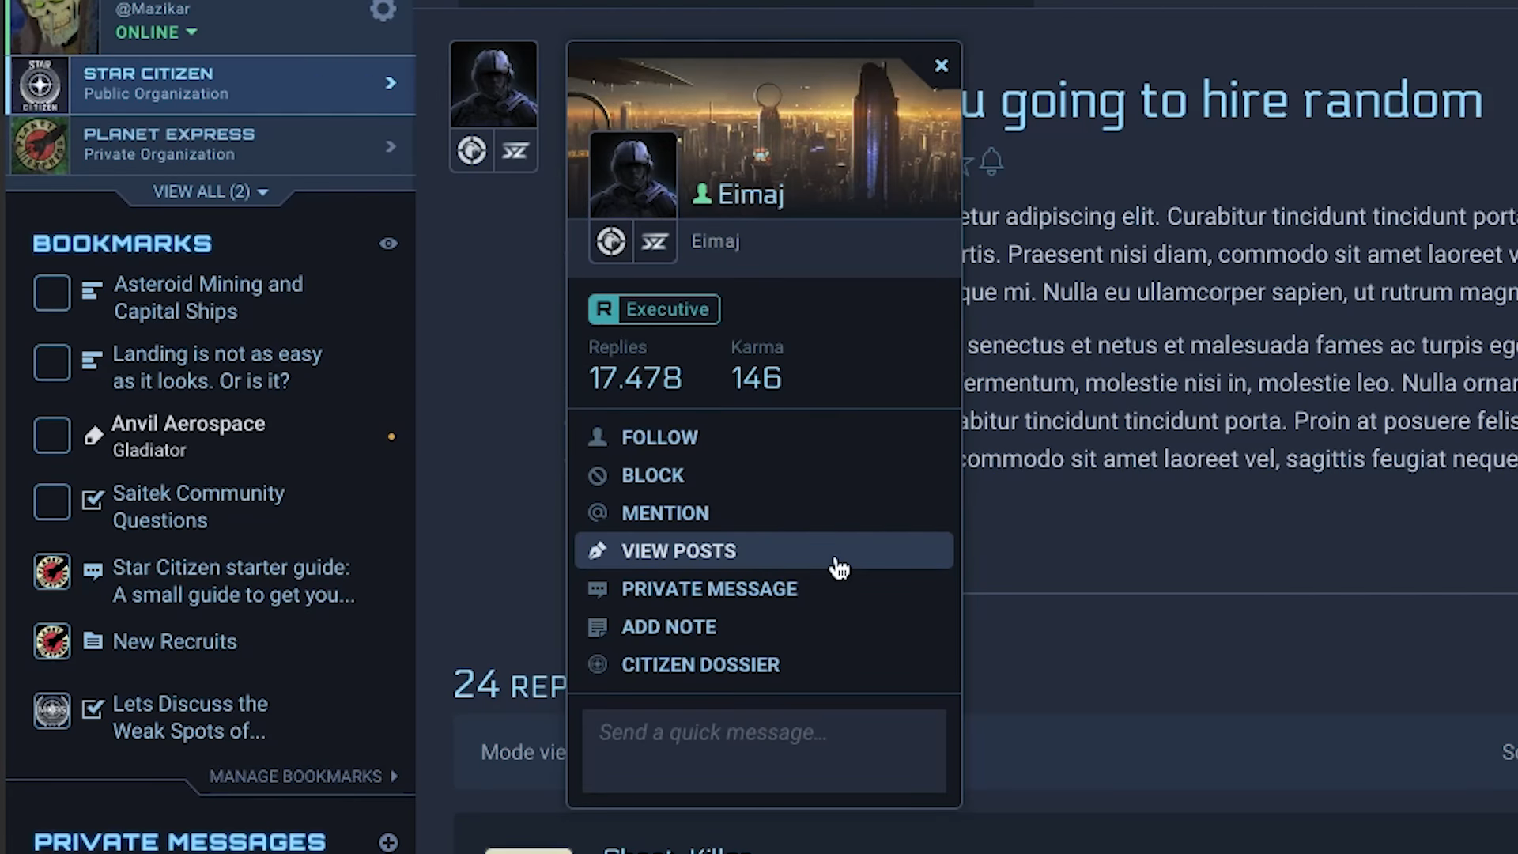Expand Planet Express with chevron arrow
Screen dimensions: 1518x854
(391, 146)
